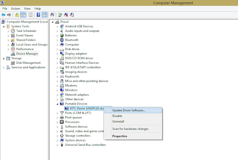Toggle Show/Hide Console Tree toolbar icon
The image size is (238, 160).
[x=23, y=15]
